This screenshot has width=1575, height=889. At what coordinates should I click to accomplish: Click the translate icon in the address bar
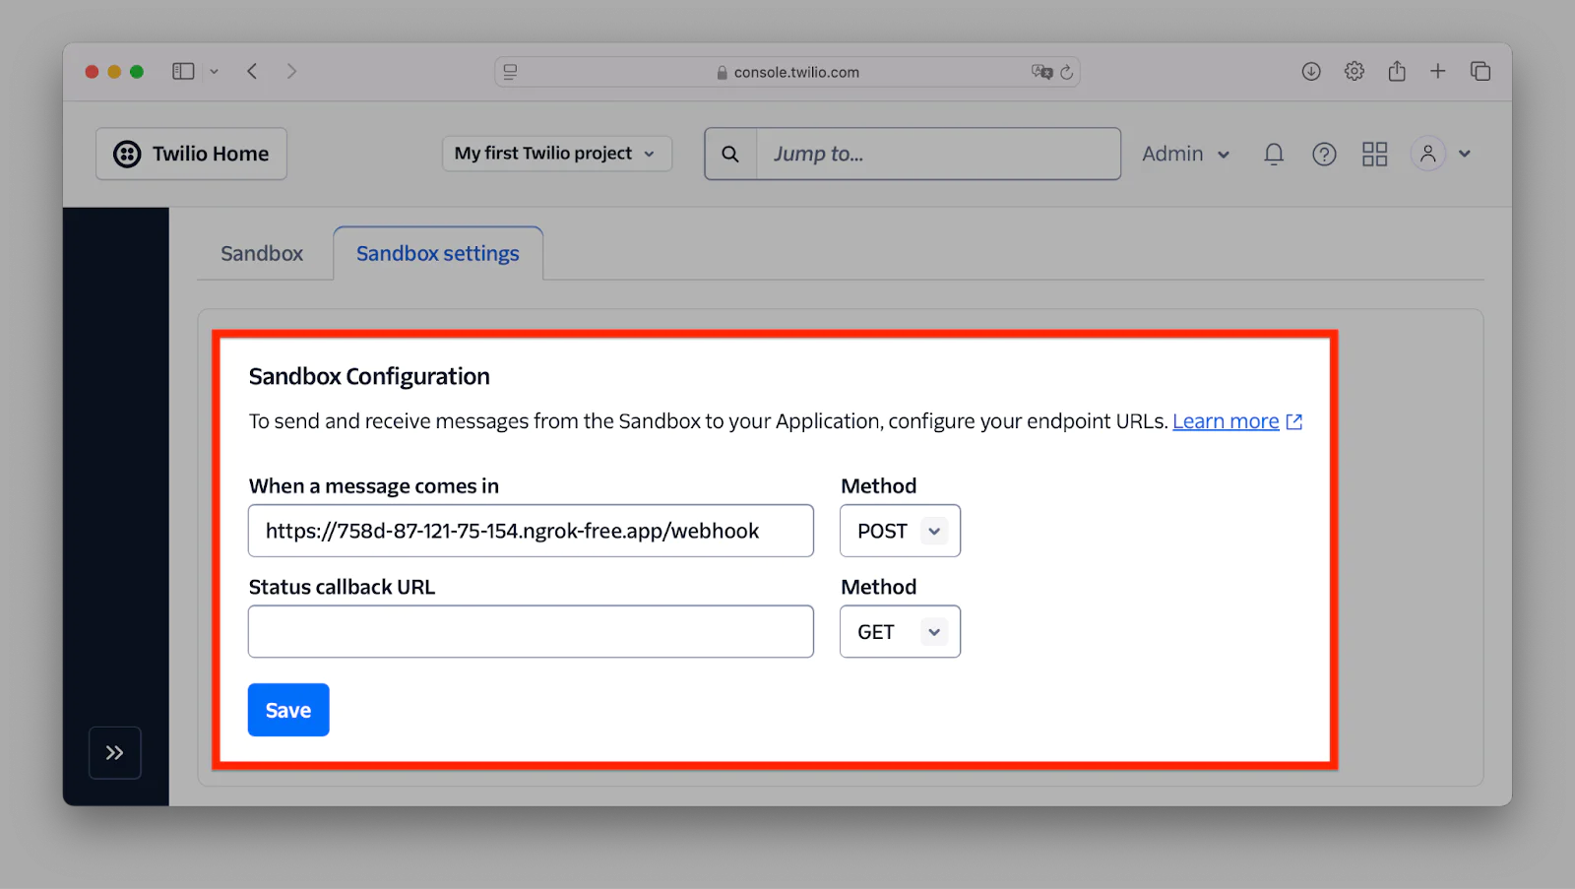[x=1041, y=72]
